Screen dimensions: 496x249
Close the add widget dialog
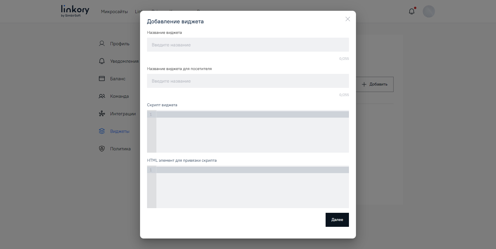pos(347,19)
